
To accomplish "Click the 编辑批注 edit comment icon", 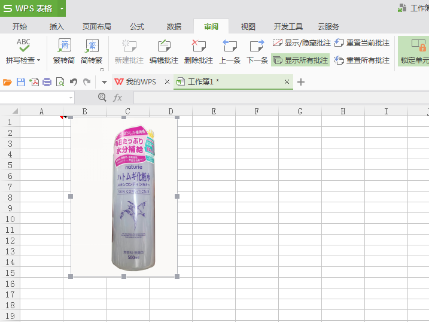I will coord(164,45).
